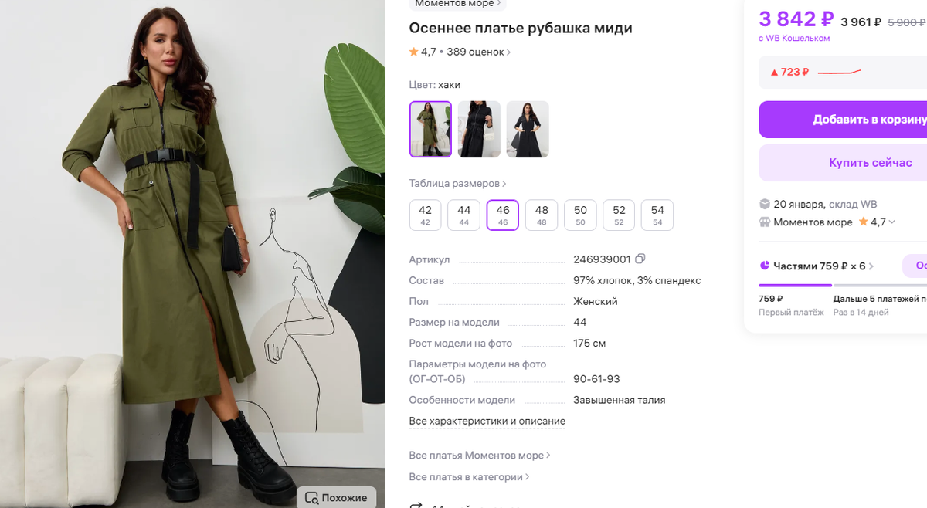The height and width of the screenshot is (508, 927).
Task: Click the store icon beside Моментов море seller
Action: pos(763,222)
